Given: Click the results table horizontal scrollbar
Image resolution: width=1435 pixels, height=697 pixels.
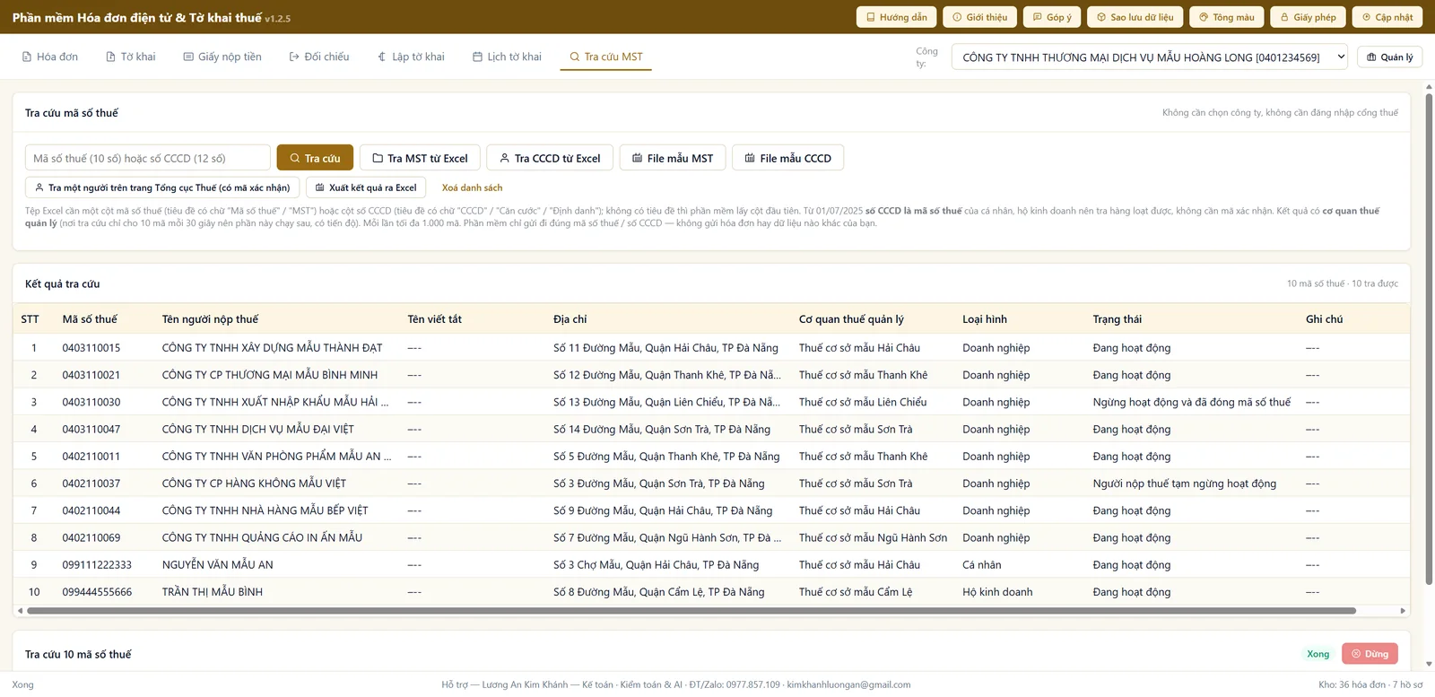Looking at the screenshot, I should [x=691, y=611].
